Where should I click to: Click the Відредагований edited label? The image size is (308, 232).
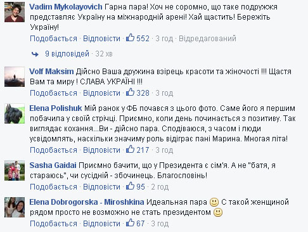(207, 39)
